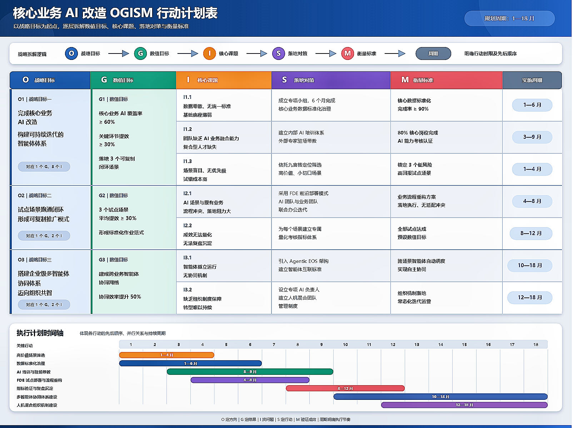Click the 10—18 月 period pill in table

click(530, 265)
